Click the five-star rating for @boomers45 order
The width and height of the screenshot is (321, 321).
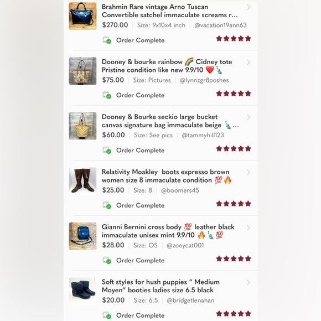click(x=234, y=204)
